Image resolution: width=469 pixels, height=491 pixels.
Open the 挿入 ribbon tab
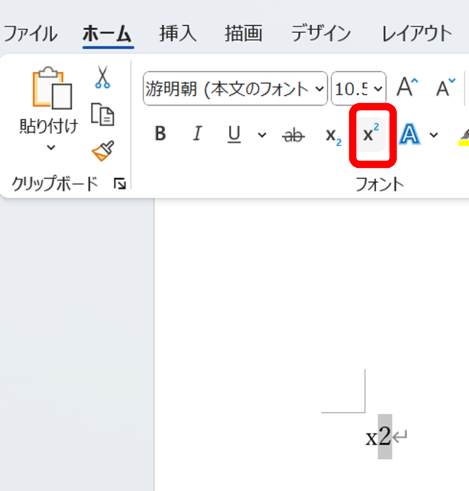(x=178, y=33)
